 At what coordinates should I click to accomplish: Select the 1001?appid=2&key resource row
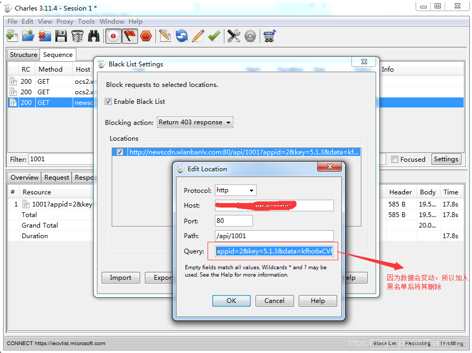[51, 204]
